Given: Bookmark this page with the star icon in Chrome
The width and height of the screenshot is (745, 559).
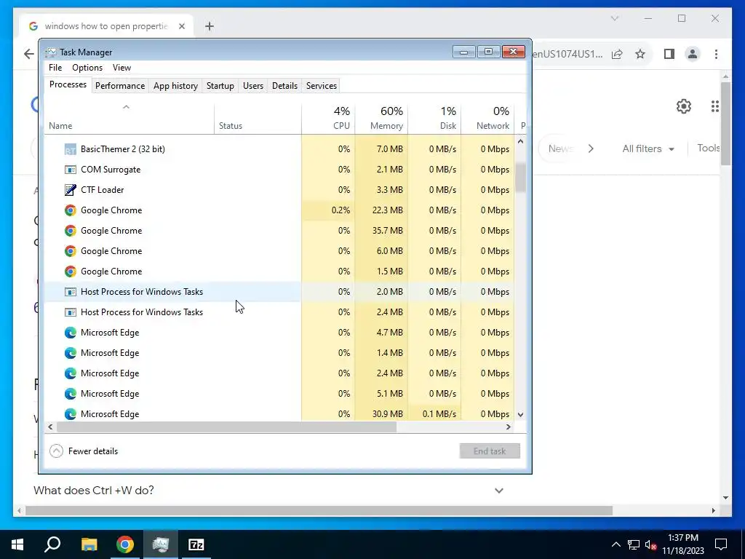Looking at the screenshot, I should 640,54.
